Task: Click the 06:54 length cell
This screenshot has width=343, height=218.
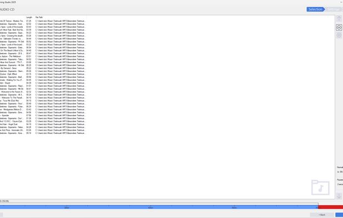Action: coord(29,48)
